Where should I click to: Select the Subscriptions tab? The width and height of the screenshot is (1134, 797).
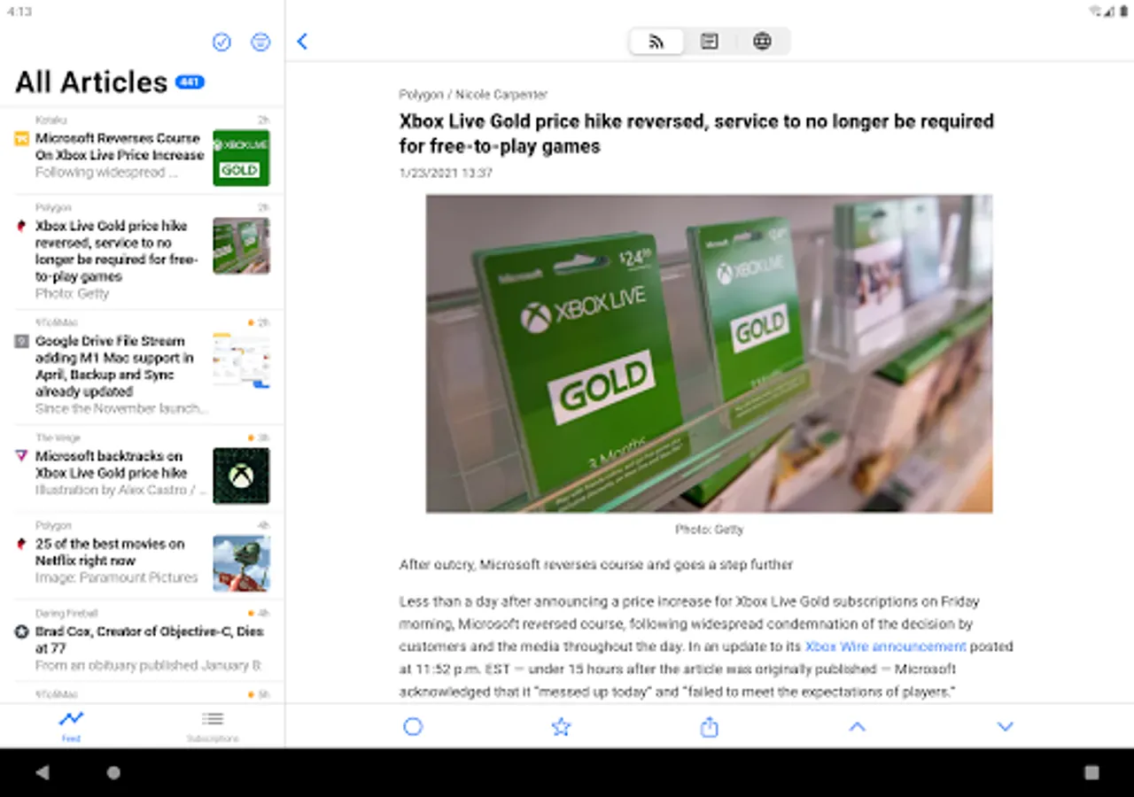pos(213,725)
